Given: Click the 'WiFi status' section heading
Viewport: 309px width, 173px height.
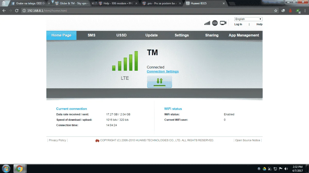Looking at the screenshot, I should pos(173,109).
